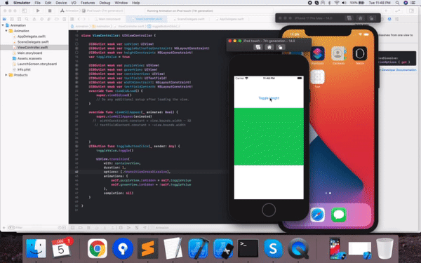This screenshot has width=421, height=263.
Task: Select Main.storyboard in project navigator
Action: coord(29,53)
